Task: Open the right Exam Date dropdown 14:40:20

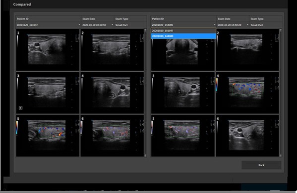Action: (233, 25)
